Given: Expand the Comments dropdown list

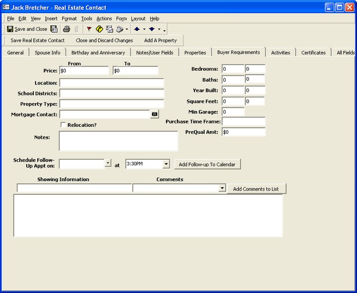Looking at the screenshot, I should click(x=222, y=188).
